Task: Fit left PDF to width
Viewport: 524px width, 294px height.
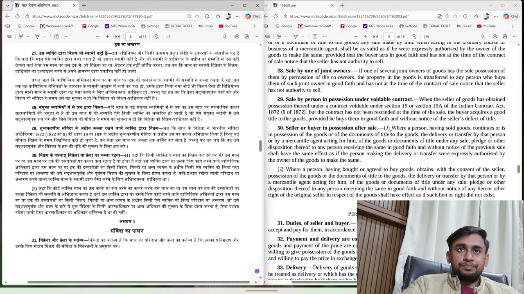Action: 117,36
